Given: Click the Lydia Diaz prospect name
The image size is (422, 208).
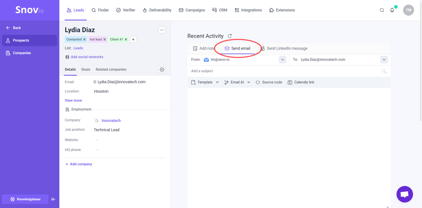Looking at the screenshot, I should coord(80,30).
